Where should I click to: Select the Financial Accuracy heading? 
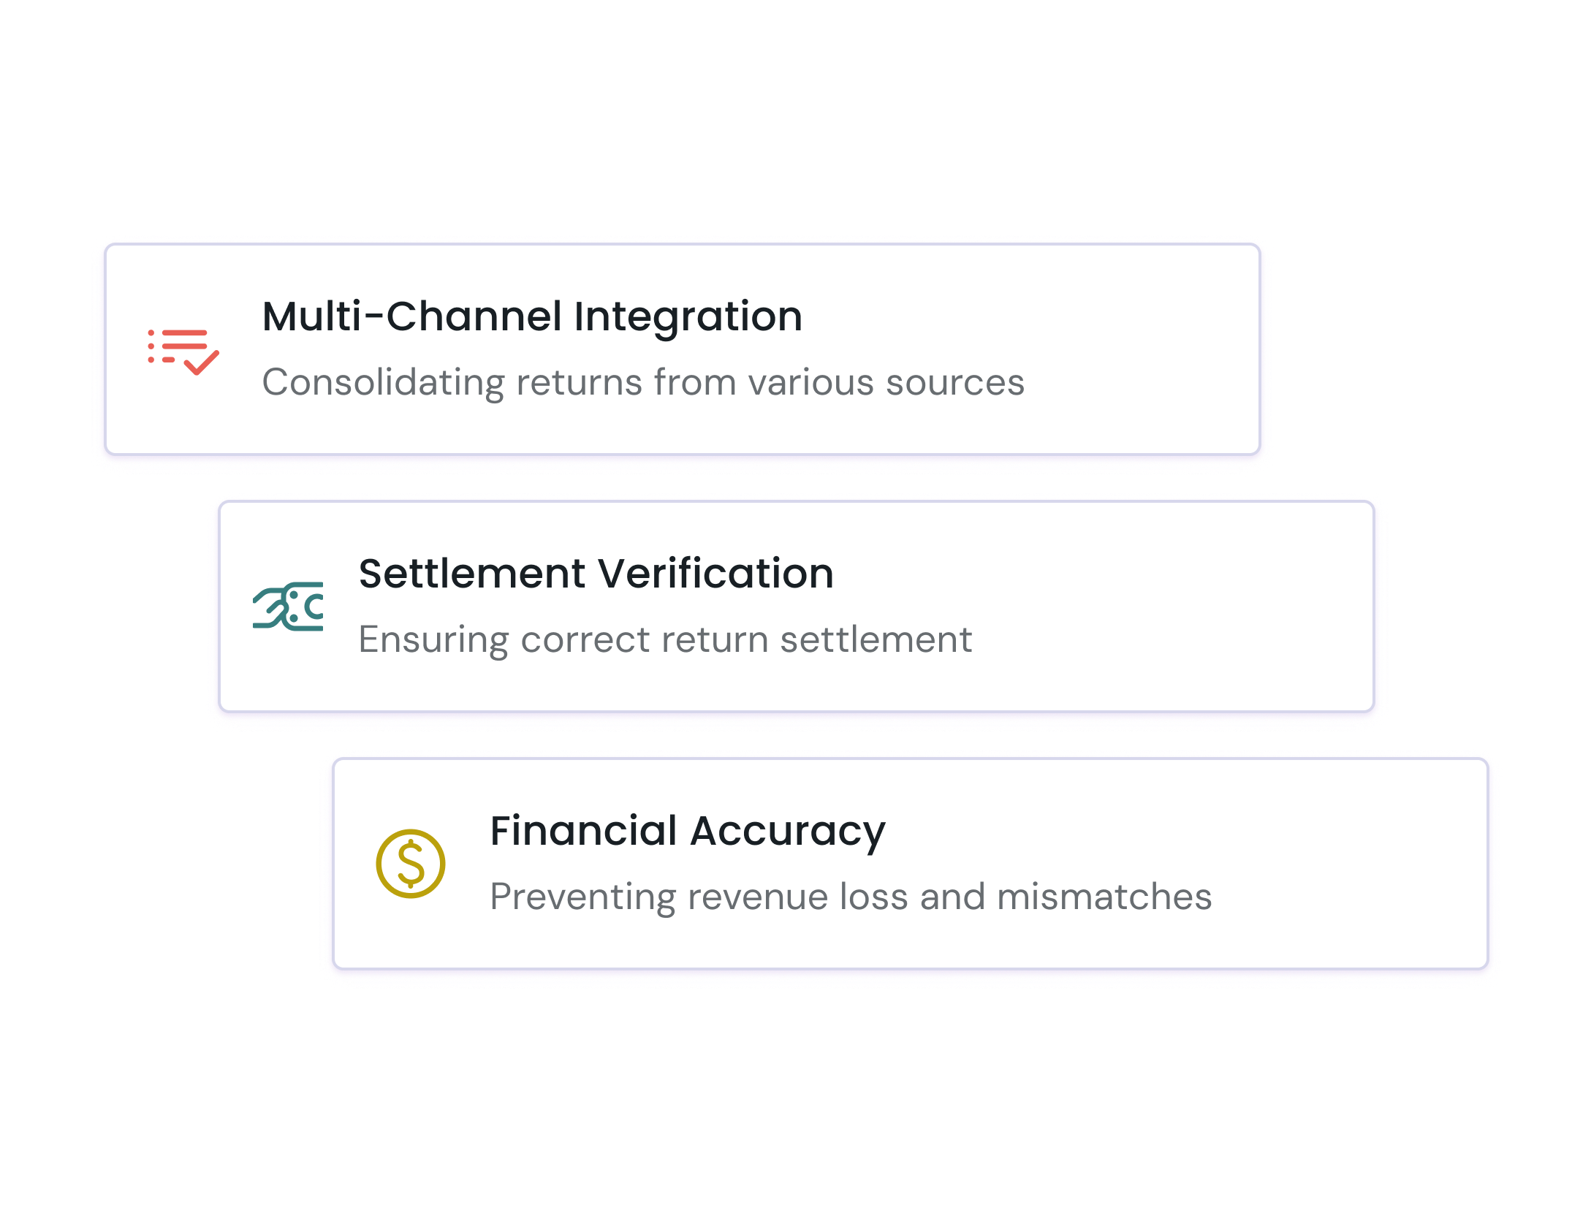tap(688, 832)
